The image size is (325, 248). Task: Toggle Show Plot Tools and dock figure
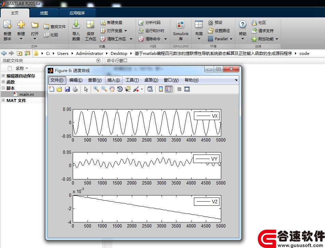click(x=187, y=89)
